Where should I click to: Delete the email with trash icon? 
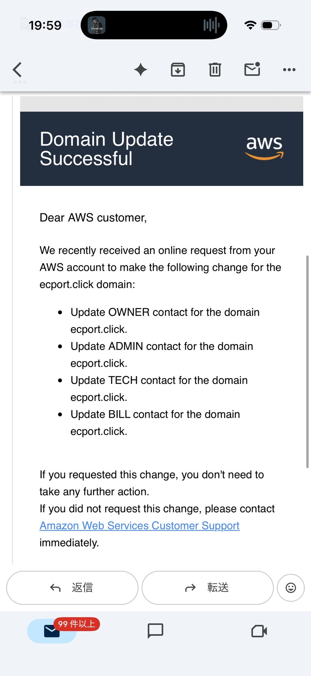point(215,69)
